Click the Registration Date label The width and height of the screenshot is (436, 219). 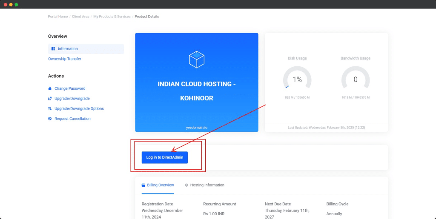157,204
